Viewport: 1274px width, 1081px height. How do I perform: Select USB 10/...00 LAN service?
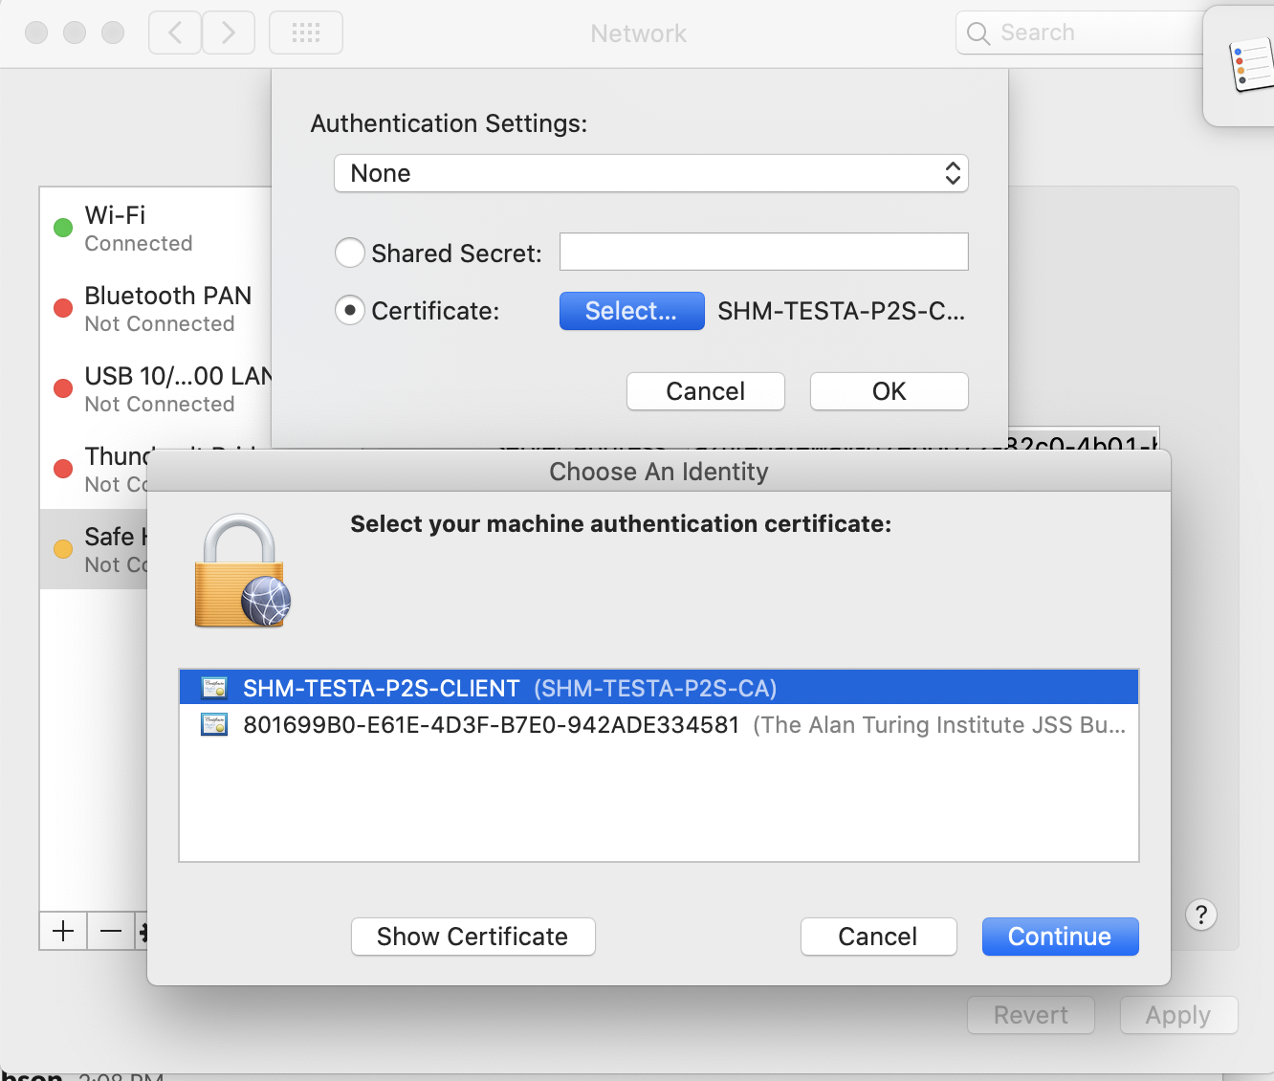tap(156, 388)
